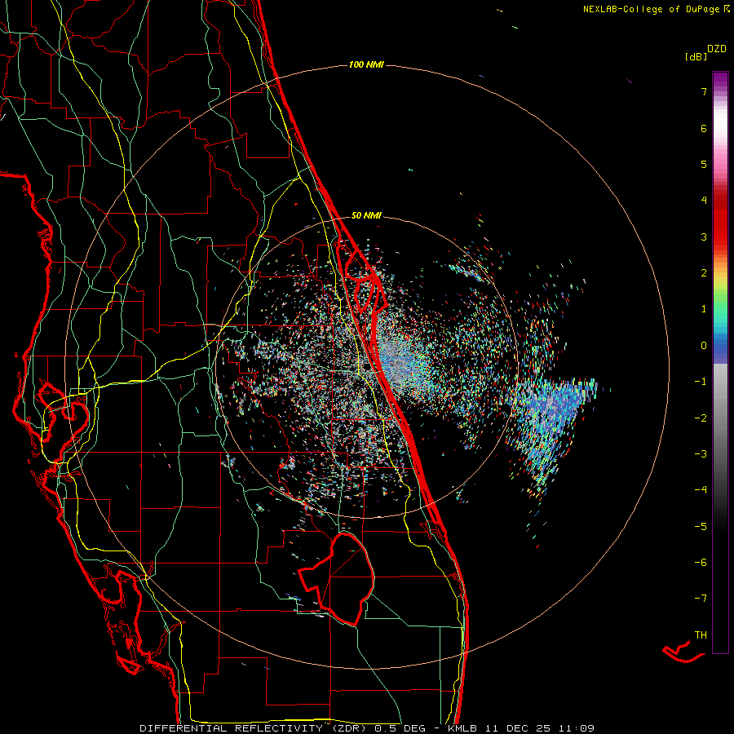Click the "NEXLAB-College of DuPage" credit text
Viewport: 734px width, 734px height.
[652, 9]
